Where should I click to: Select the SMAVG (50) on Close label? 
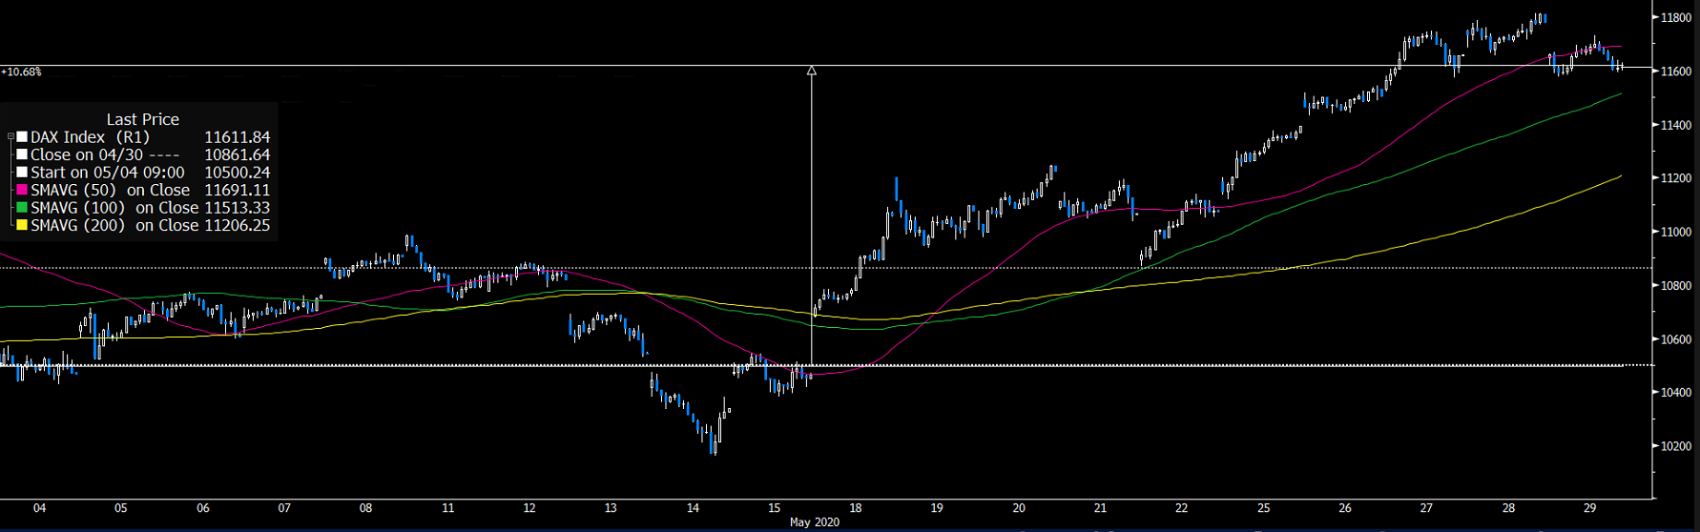pos(110,191)
